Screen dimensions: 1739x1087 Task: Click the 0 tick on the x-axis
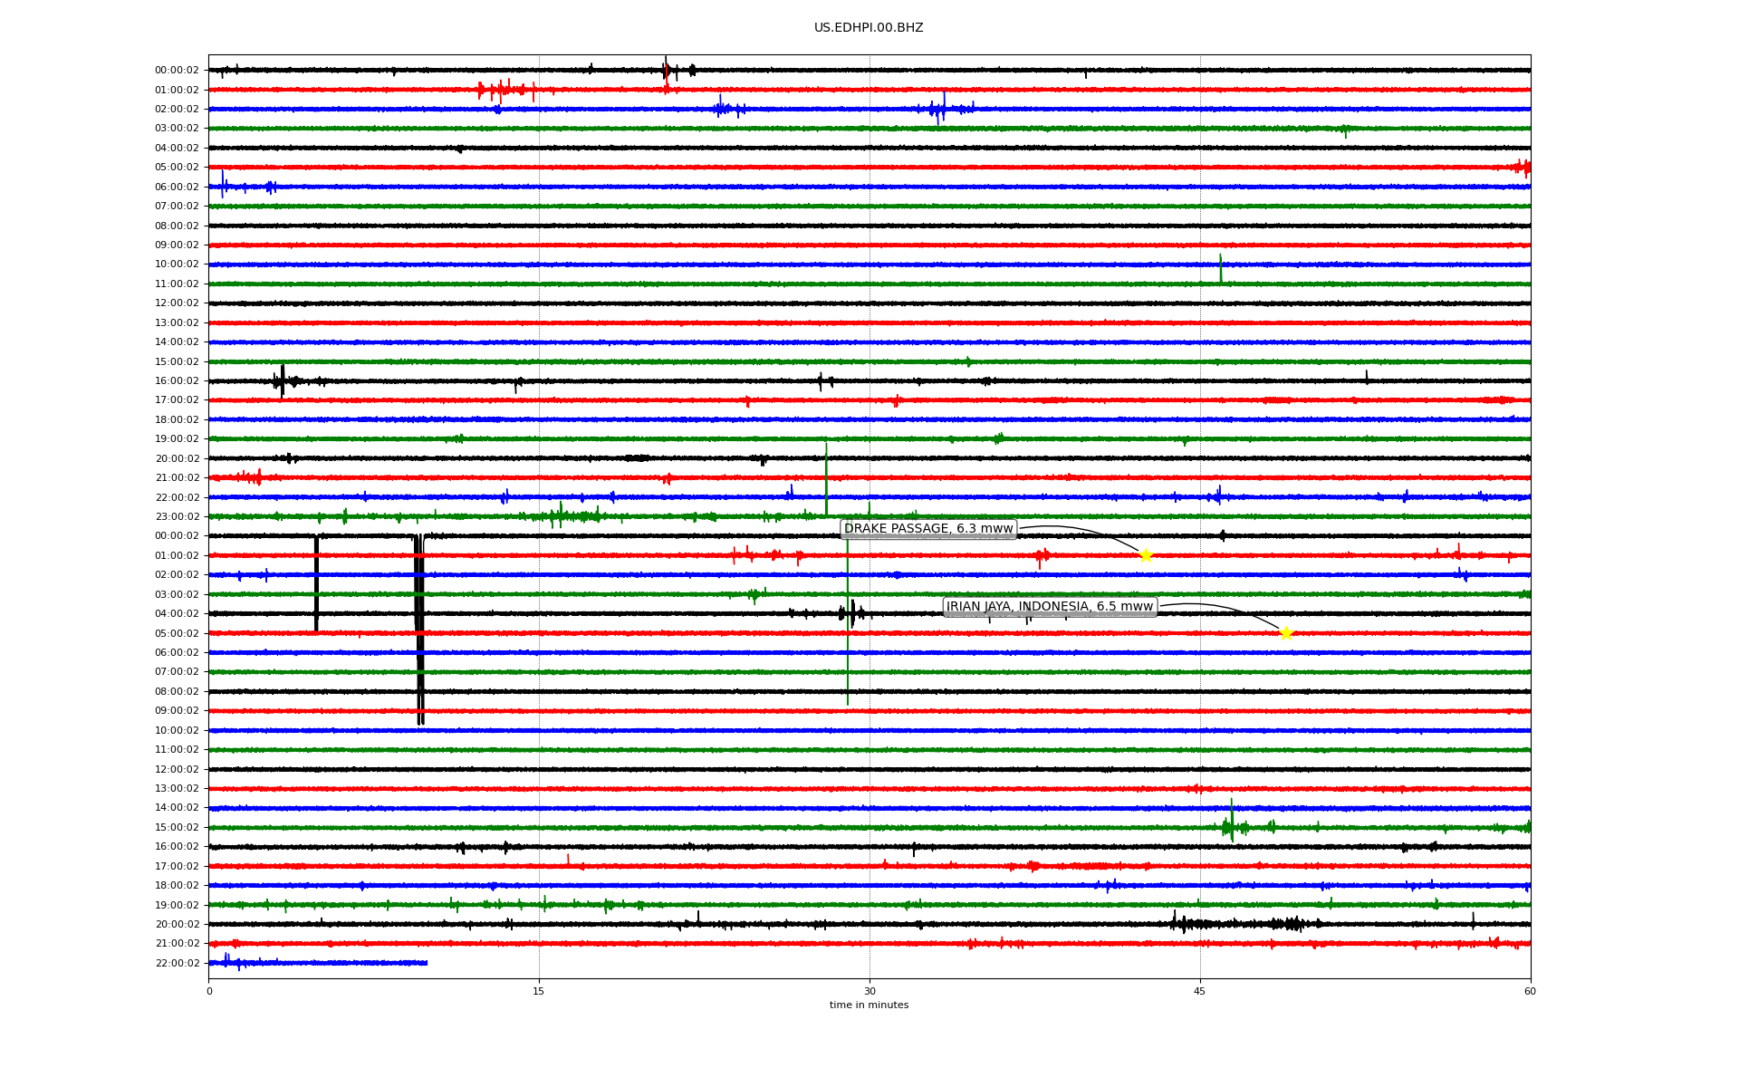pos(209,991)
